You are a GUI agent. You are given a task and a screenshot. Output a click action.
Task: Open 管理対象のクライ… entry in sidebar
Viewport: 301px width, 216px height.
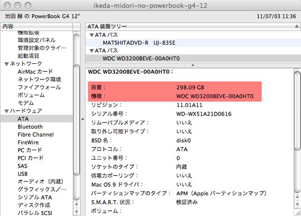coord(42,48)
